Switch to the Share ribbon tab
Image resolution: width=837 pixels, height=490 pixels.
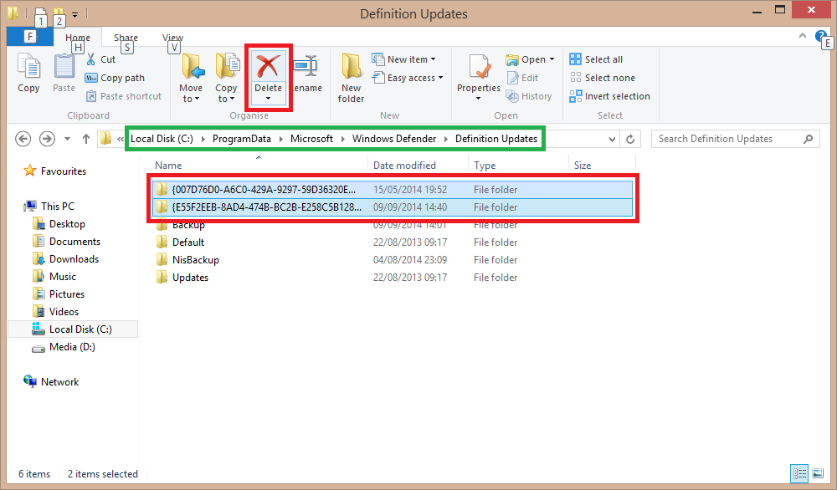126,38
